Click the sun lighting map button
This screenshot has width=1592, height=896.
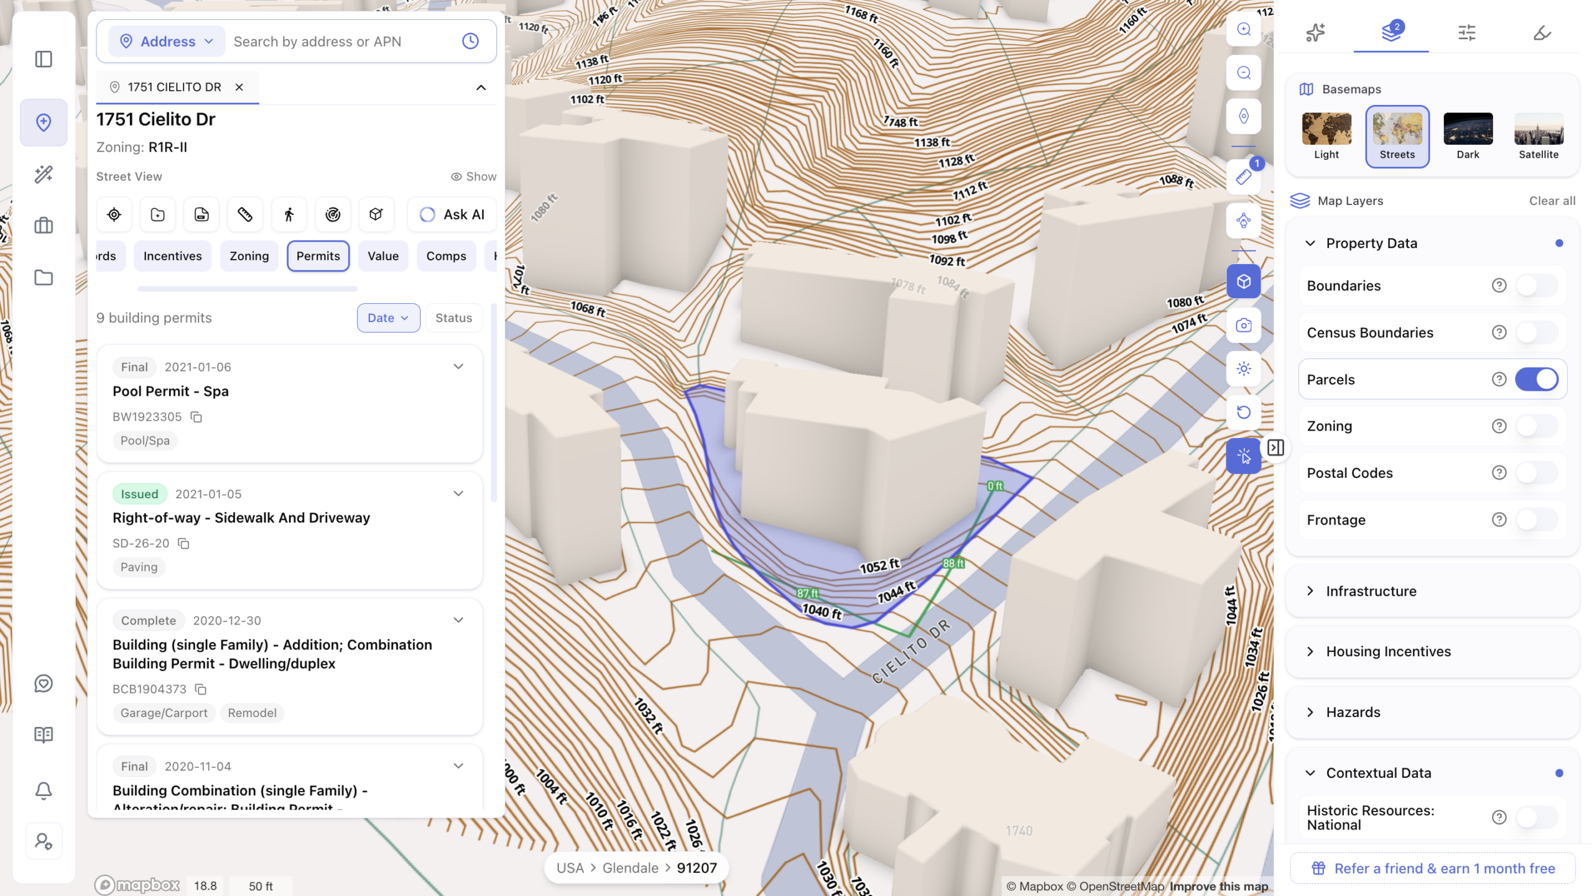click(1244, 368)
